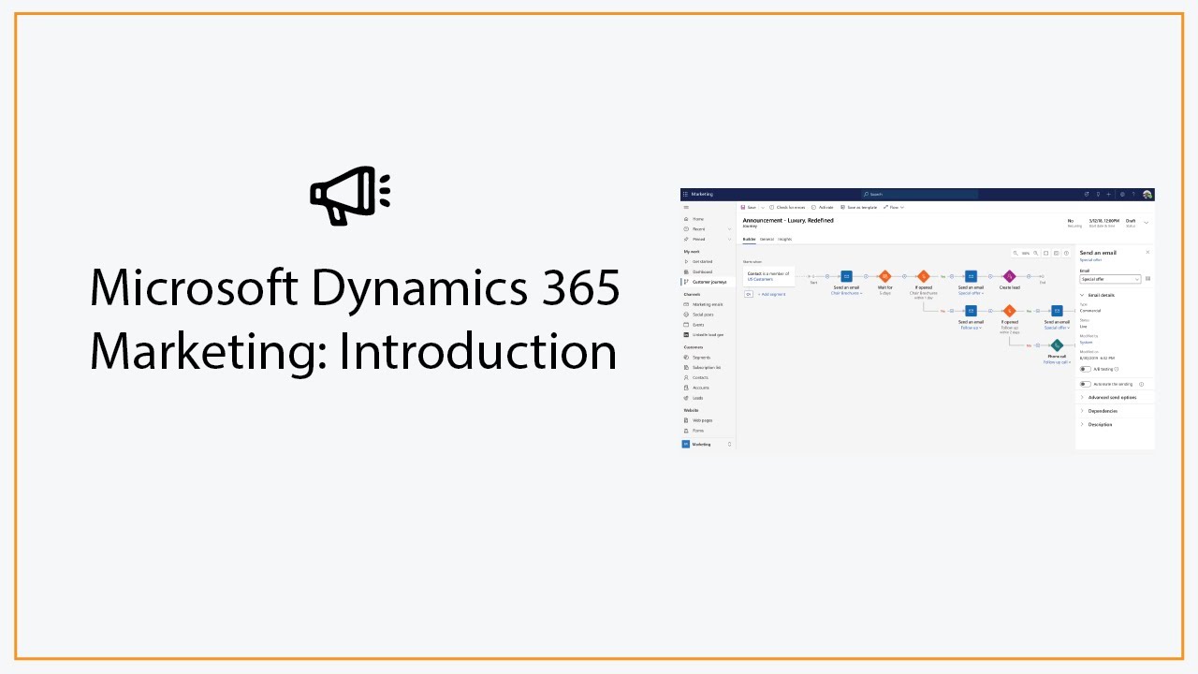The width and height of the screenshot is (1198, 674).
Task: Select the Wait for 5 days tile
Action: (884, 276)
